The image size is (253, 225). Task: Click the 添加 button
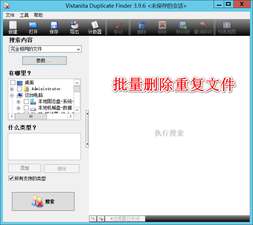pyautogui.click(x=24, y=168)
